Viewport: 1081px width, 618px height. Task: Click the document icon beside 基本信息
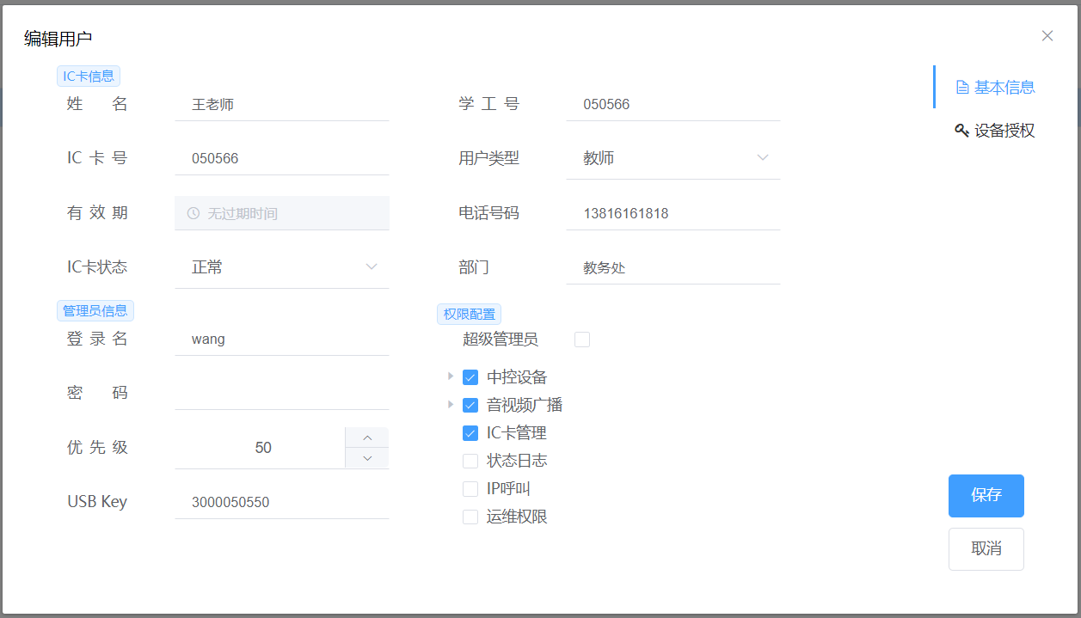(x=962, y=88)
